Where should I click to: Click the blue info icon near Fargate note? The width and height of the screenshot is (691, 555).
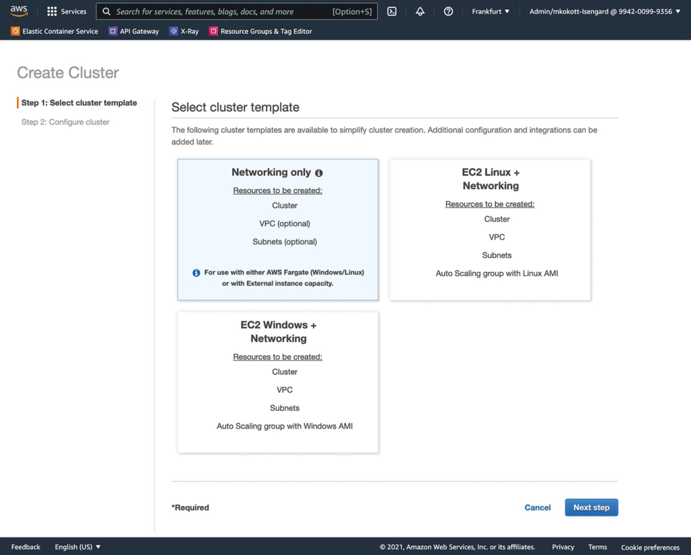pyautogui.click(x=196, y=273)
